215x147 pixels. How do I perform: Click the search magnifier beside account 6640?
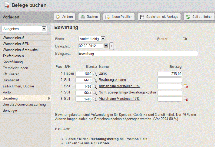coord(95,80)
